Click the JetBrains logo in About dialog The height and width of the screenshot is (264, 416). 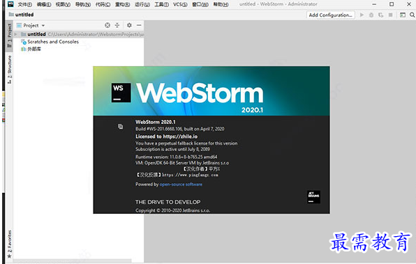click(x=313, y=197)
